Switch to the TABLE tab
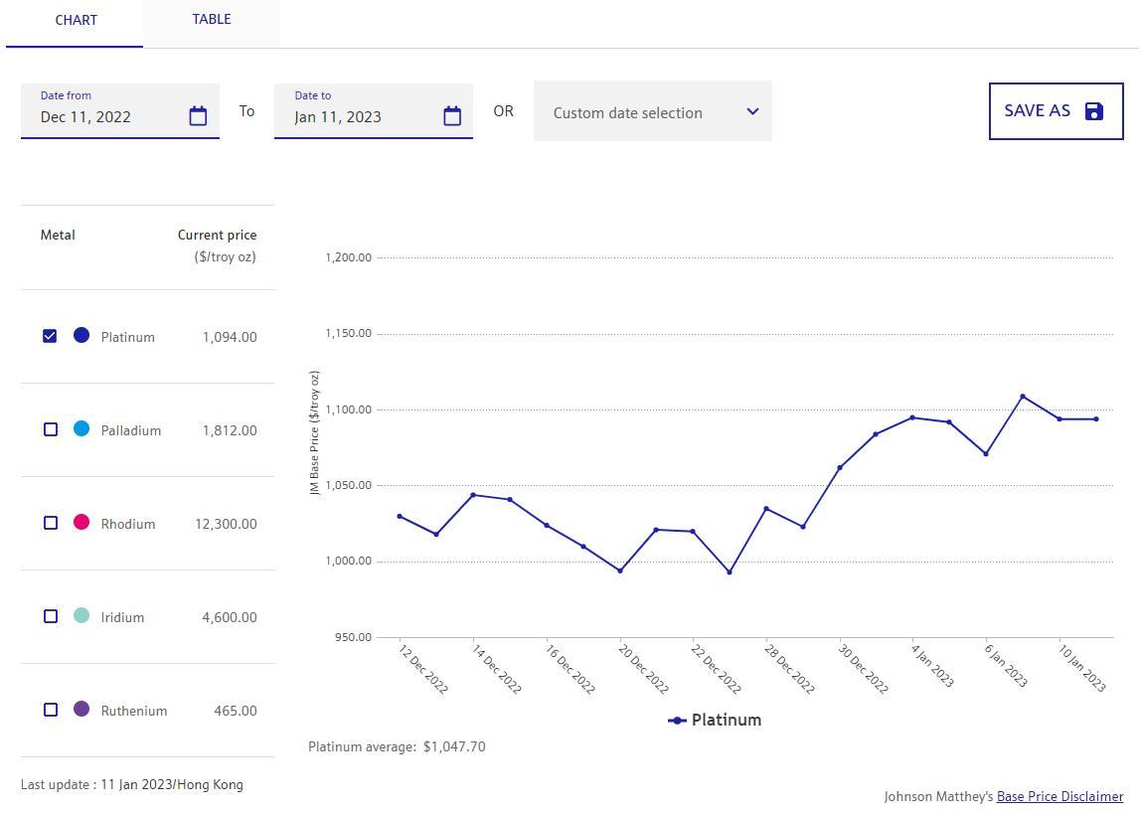1141x816 pixels. tap(212, 20)
